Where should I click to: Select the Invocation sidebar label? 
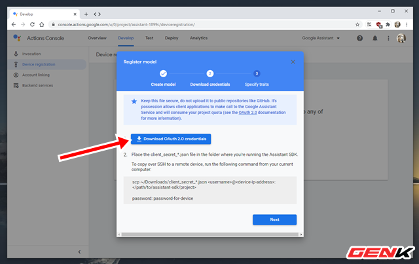point(31,54)
